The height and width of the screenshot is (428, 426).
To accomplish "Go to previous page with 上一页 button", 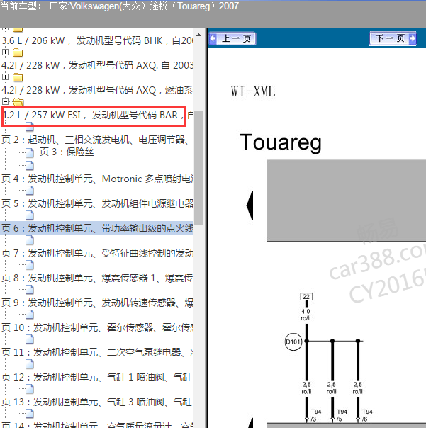I will (x=232, y=38).
